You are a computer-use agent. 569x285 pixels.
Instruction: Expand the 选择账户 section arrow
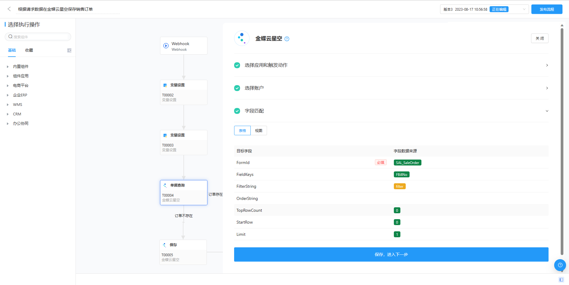(547, 88)
